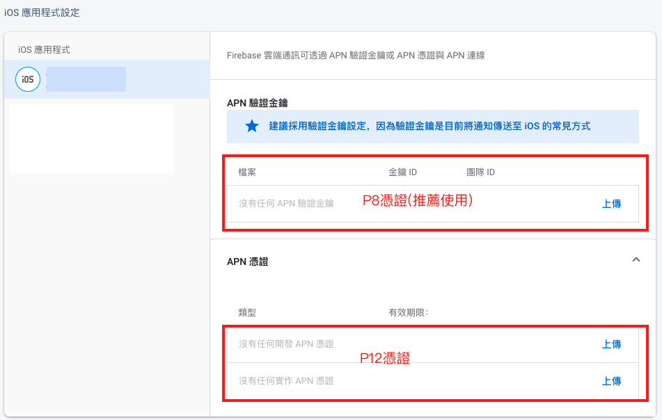Click the 金鑰 ID column header

[403, 172]
